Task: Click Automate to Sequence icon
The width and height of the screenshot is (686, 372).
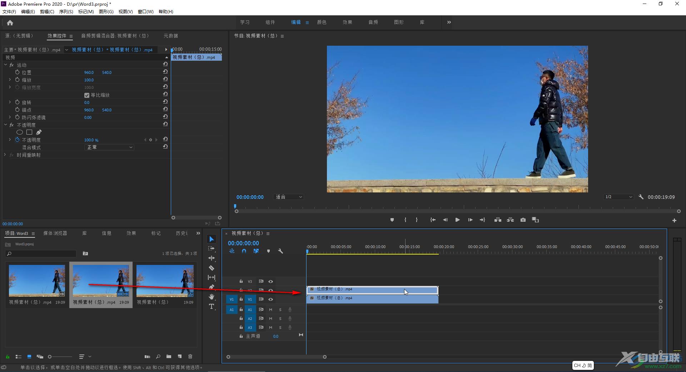Action: 147,356
